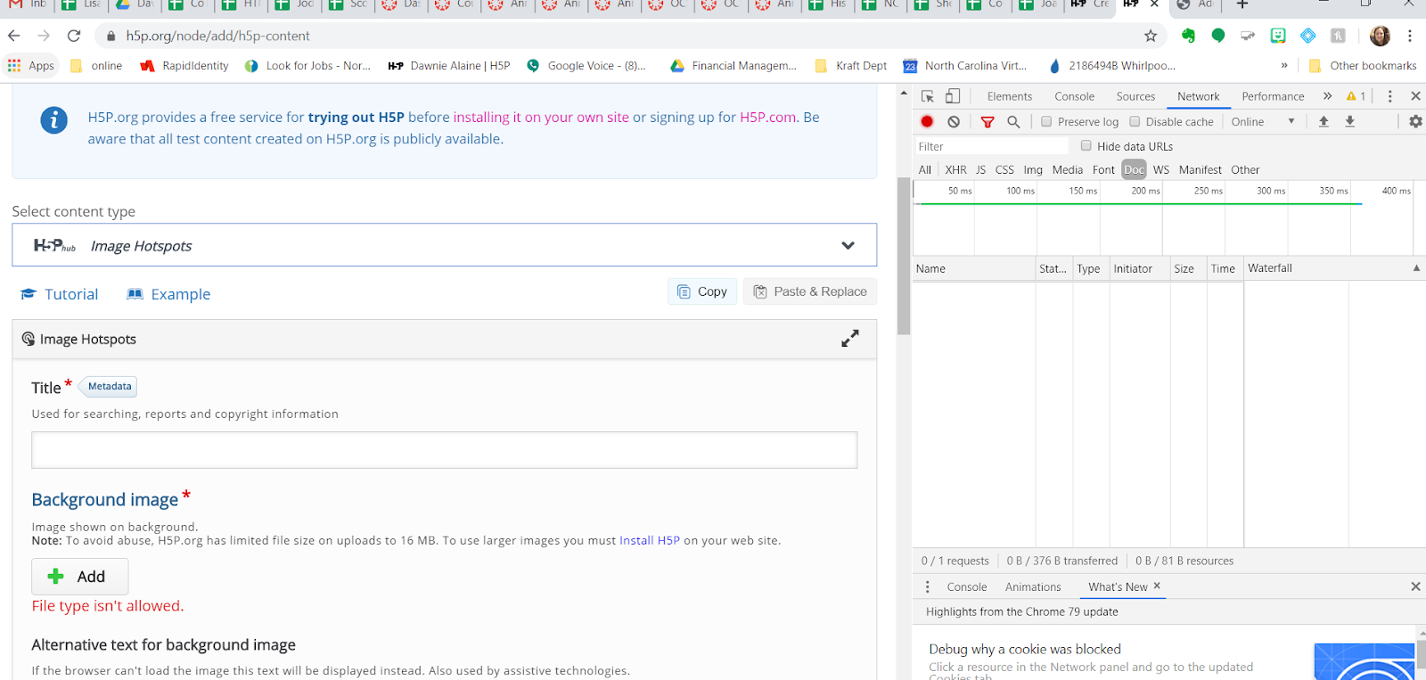
Task: Click Paste & Replace button
Action: [x=810, y=291]
